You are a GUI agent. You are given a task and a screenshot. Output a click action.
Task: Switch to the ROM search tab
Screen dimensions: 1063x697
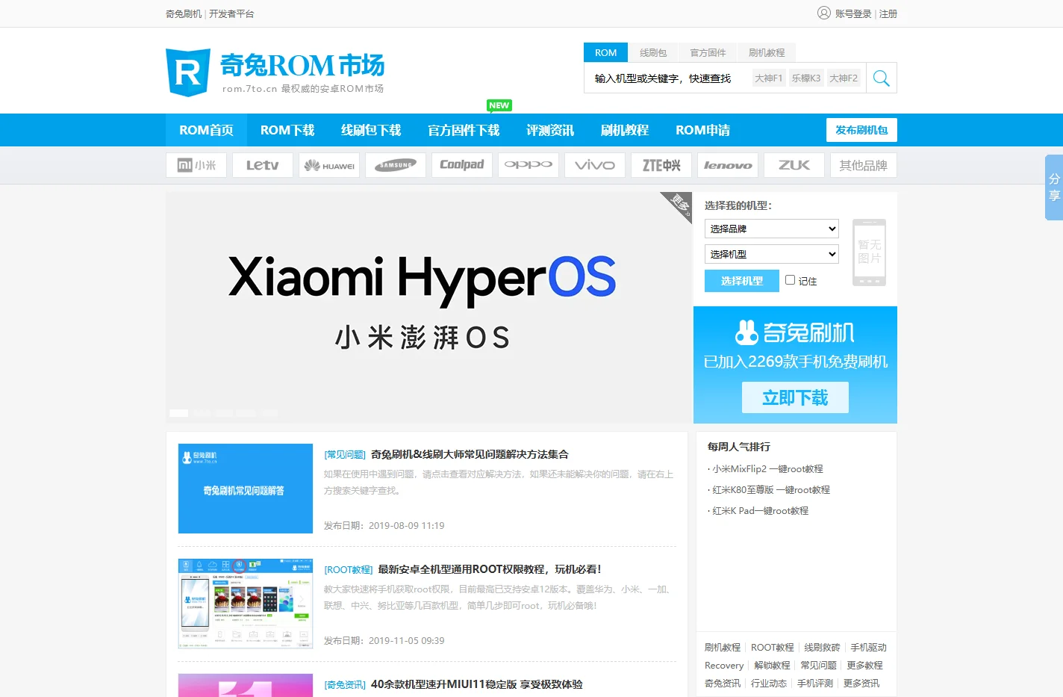pyautogui.click(x=605, y=52)
